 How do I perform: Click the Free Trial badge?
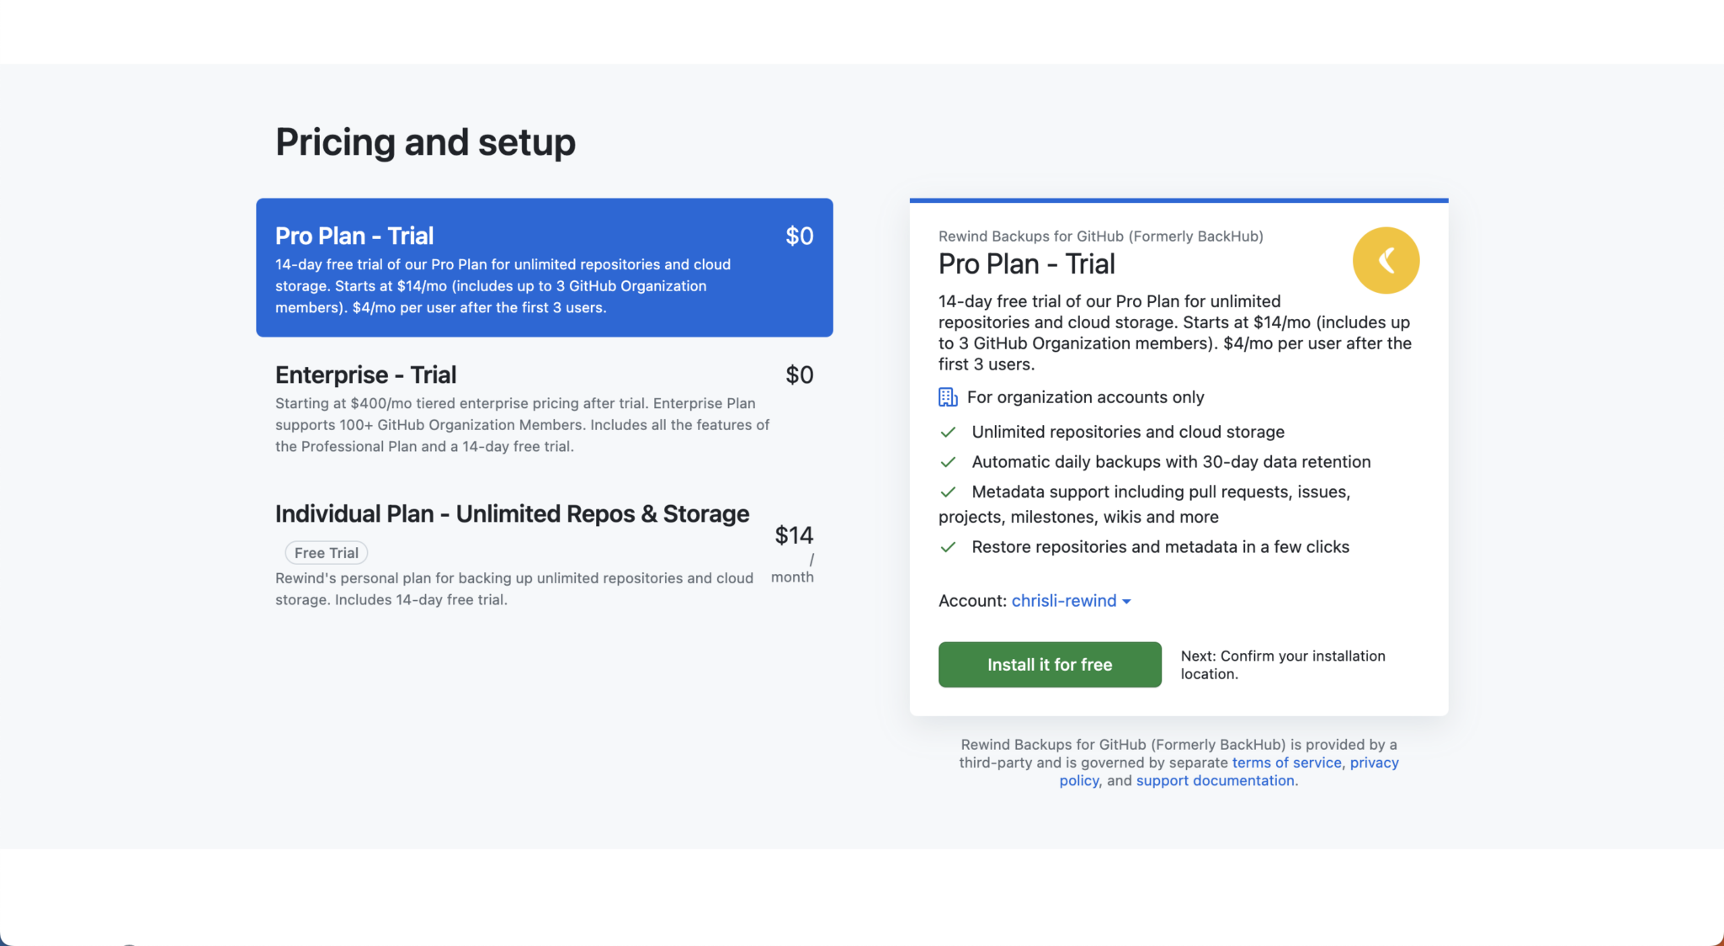coord(326,552)
